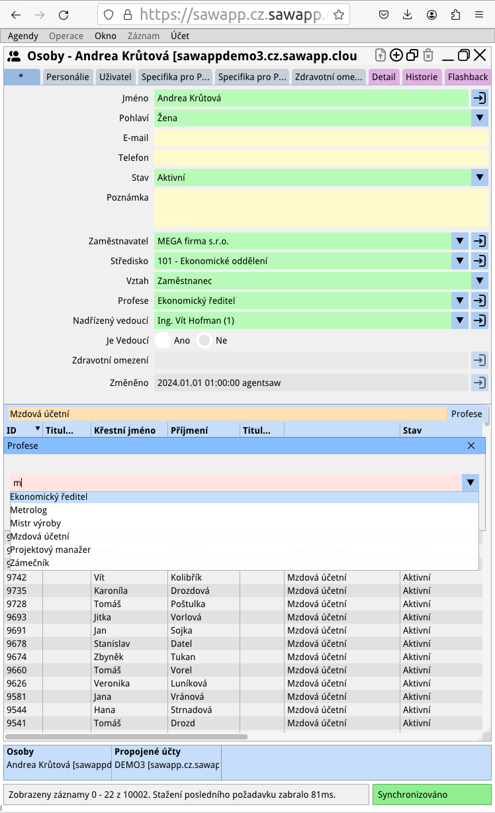Click Synchronizováno status indicator
The width and height of the screenshot is (495, 813).
point(431,794)
